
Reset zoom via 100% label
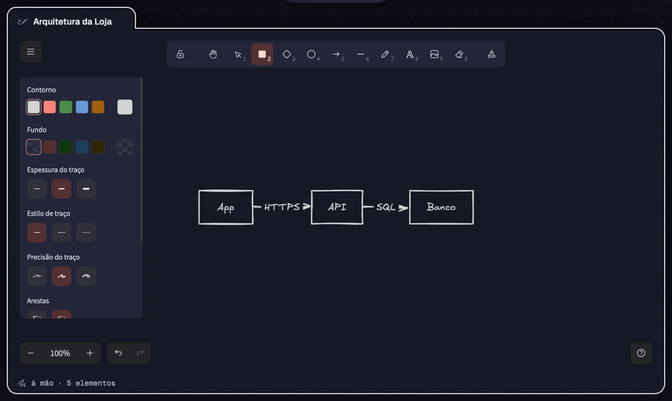[x=60, y=353]
